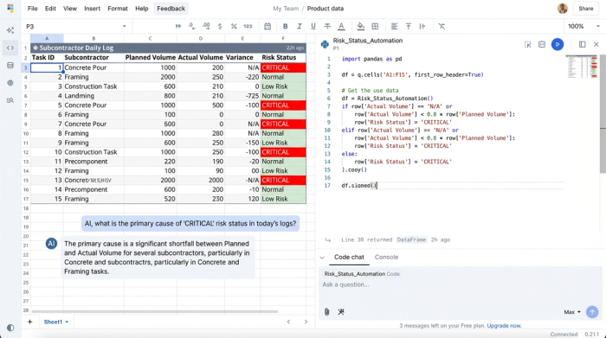The image size is (606, 338).
Task: Click the My Team breadcrumb link
Action: pyautogui.click(x=286, y=9)
